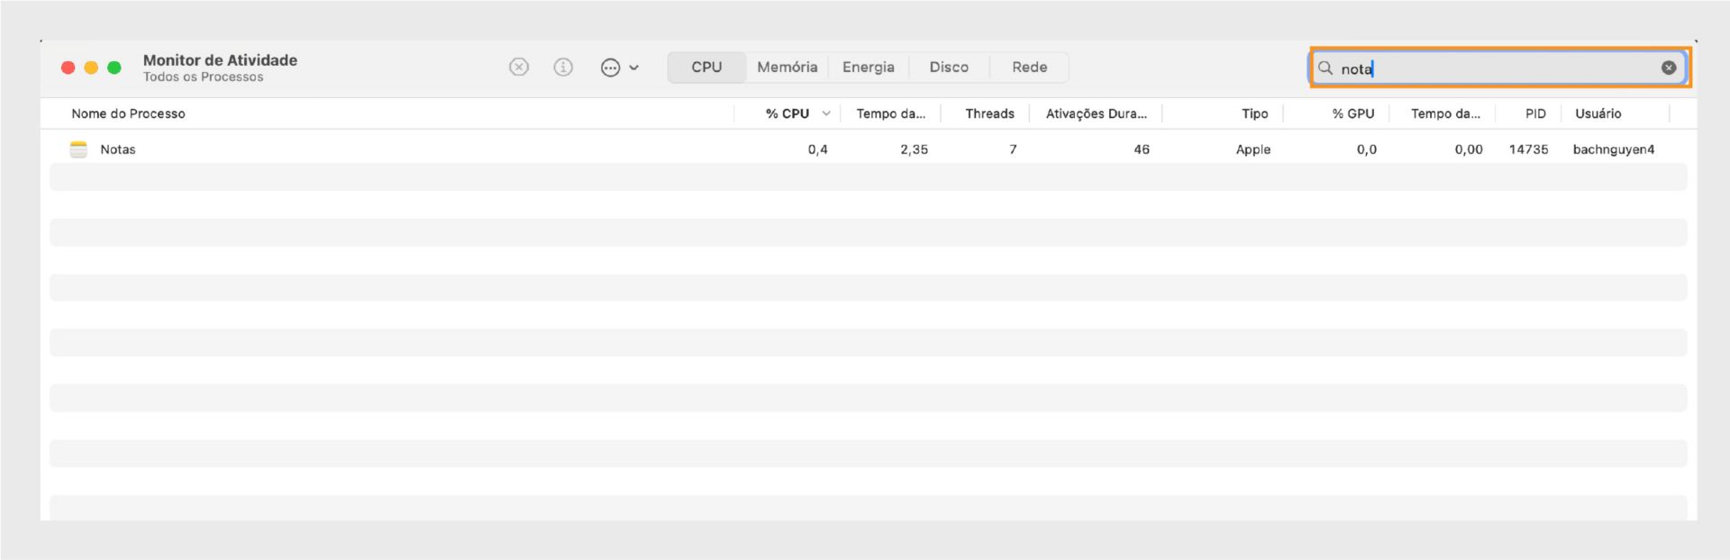This screenshot has height=560, width=1730.
Task: Sort by the Nome do Processo column
Action: click(x=128, y=113)
